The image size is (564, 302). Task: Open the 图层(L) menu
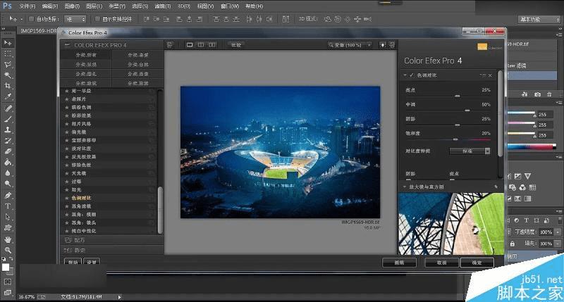pyautogui.click(x=94, y=6)
